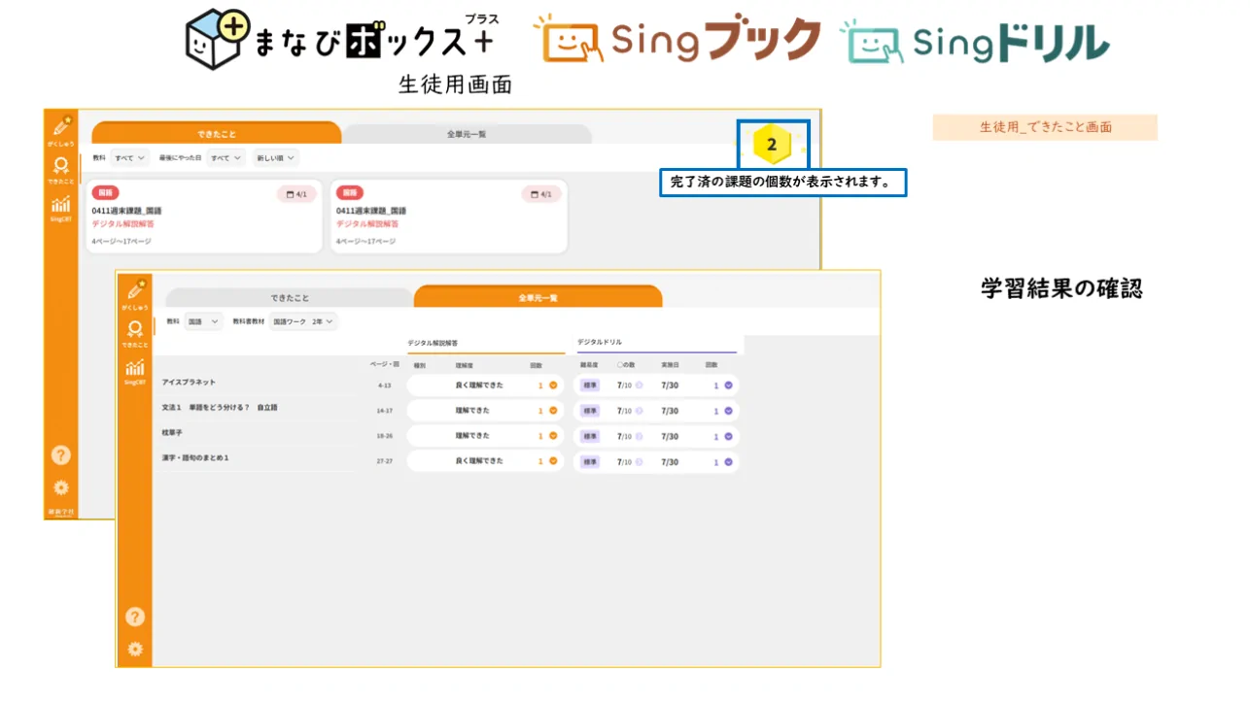This screenshot has width=1250, height=703.
Task: Switch to 全単元一覧 tab in back window
Action: coord(467,134)
